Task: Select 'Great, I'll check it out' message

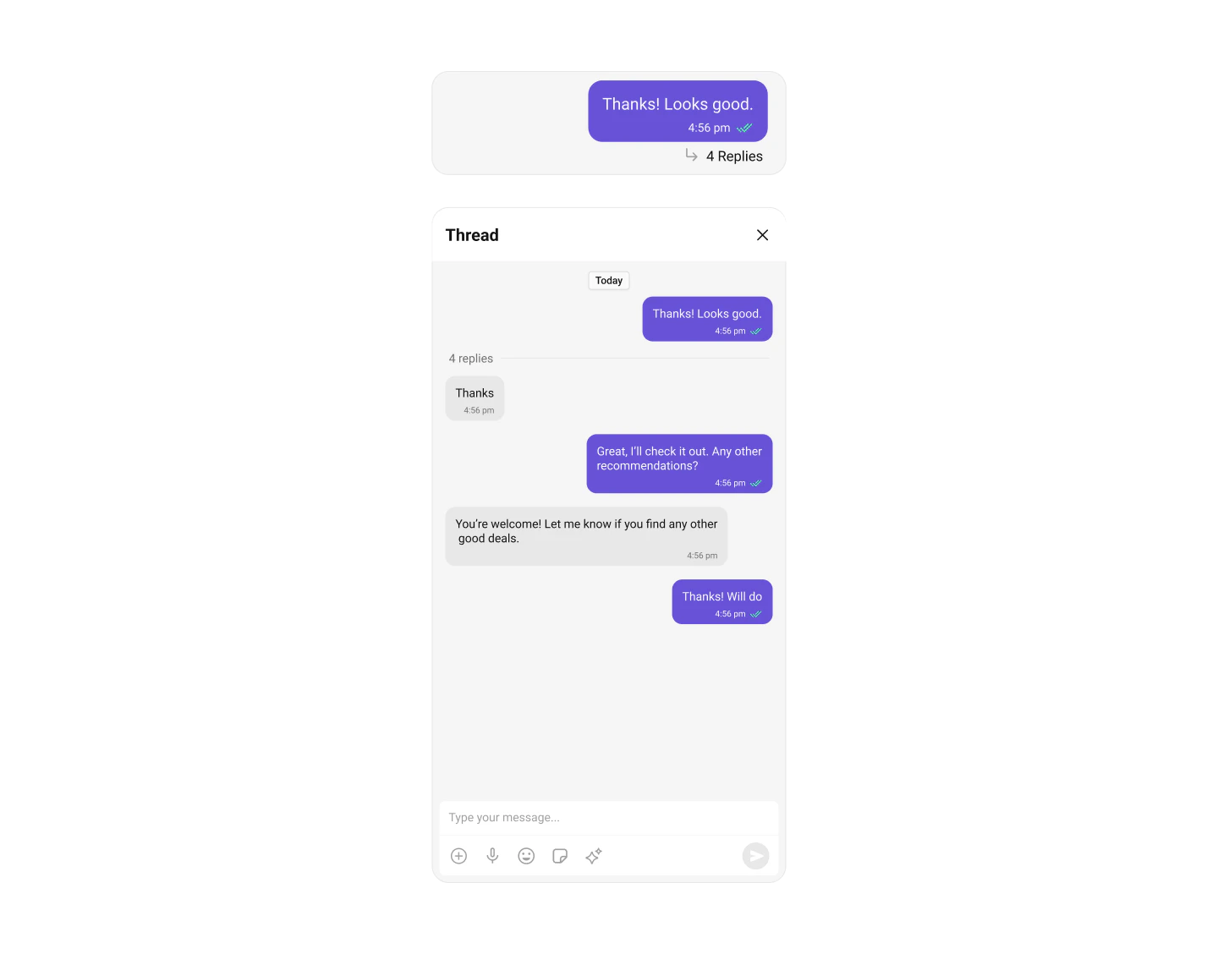Action: click(679, 463)
